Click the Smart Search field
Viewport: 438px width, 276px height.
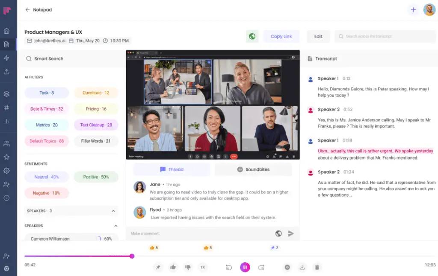[71, 59]
